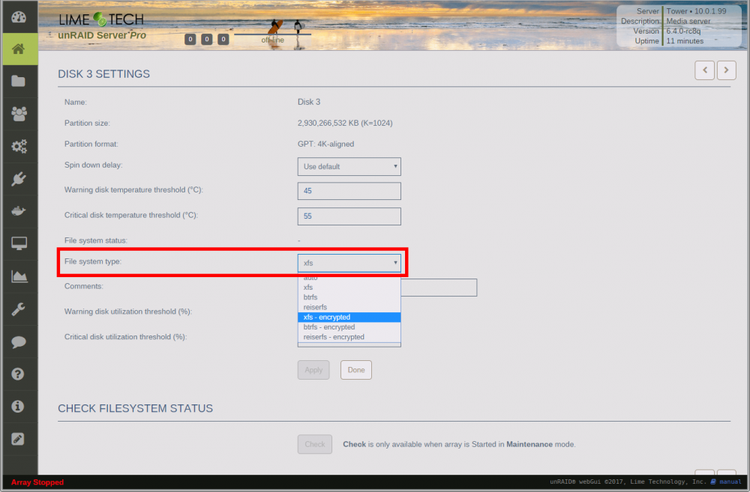Choose xfs - encrypted option
Screen dimensions: 750x492
point(349,318)
